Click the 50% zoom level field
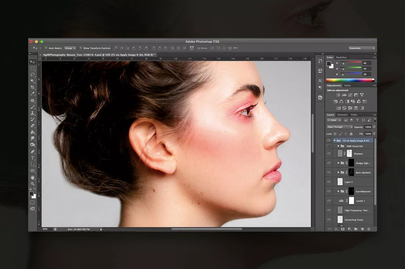The image size is (405, 269). (46, 229)
